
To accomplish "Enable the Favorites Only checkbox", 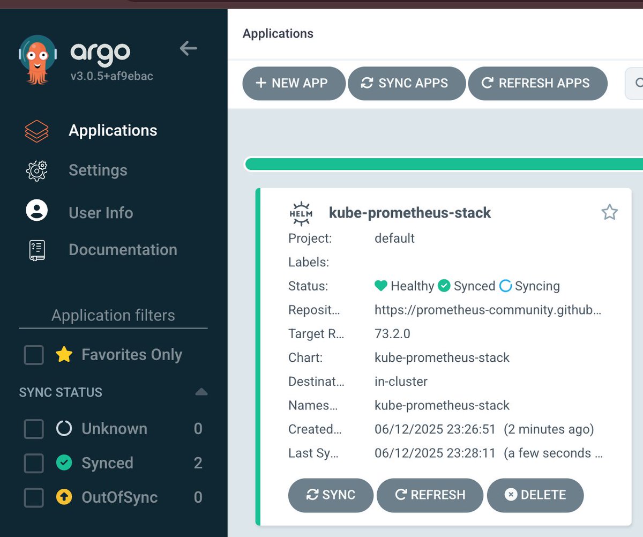I will 34,355.
